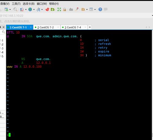
Task: Open the 工具(T) menu
Action: click(16, 4)
